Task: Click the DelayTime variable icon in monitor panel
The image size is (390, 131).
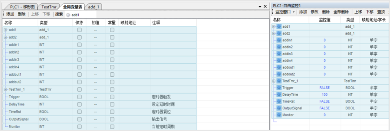Action: coord(279,95)
